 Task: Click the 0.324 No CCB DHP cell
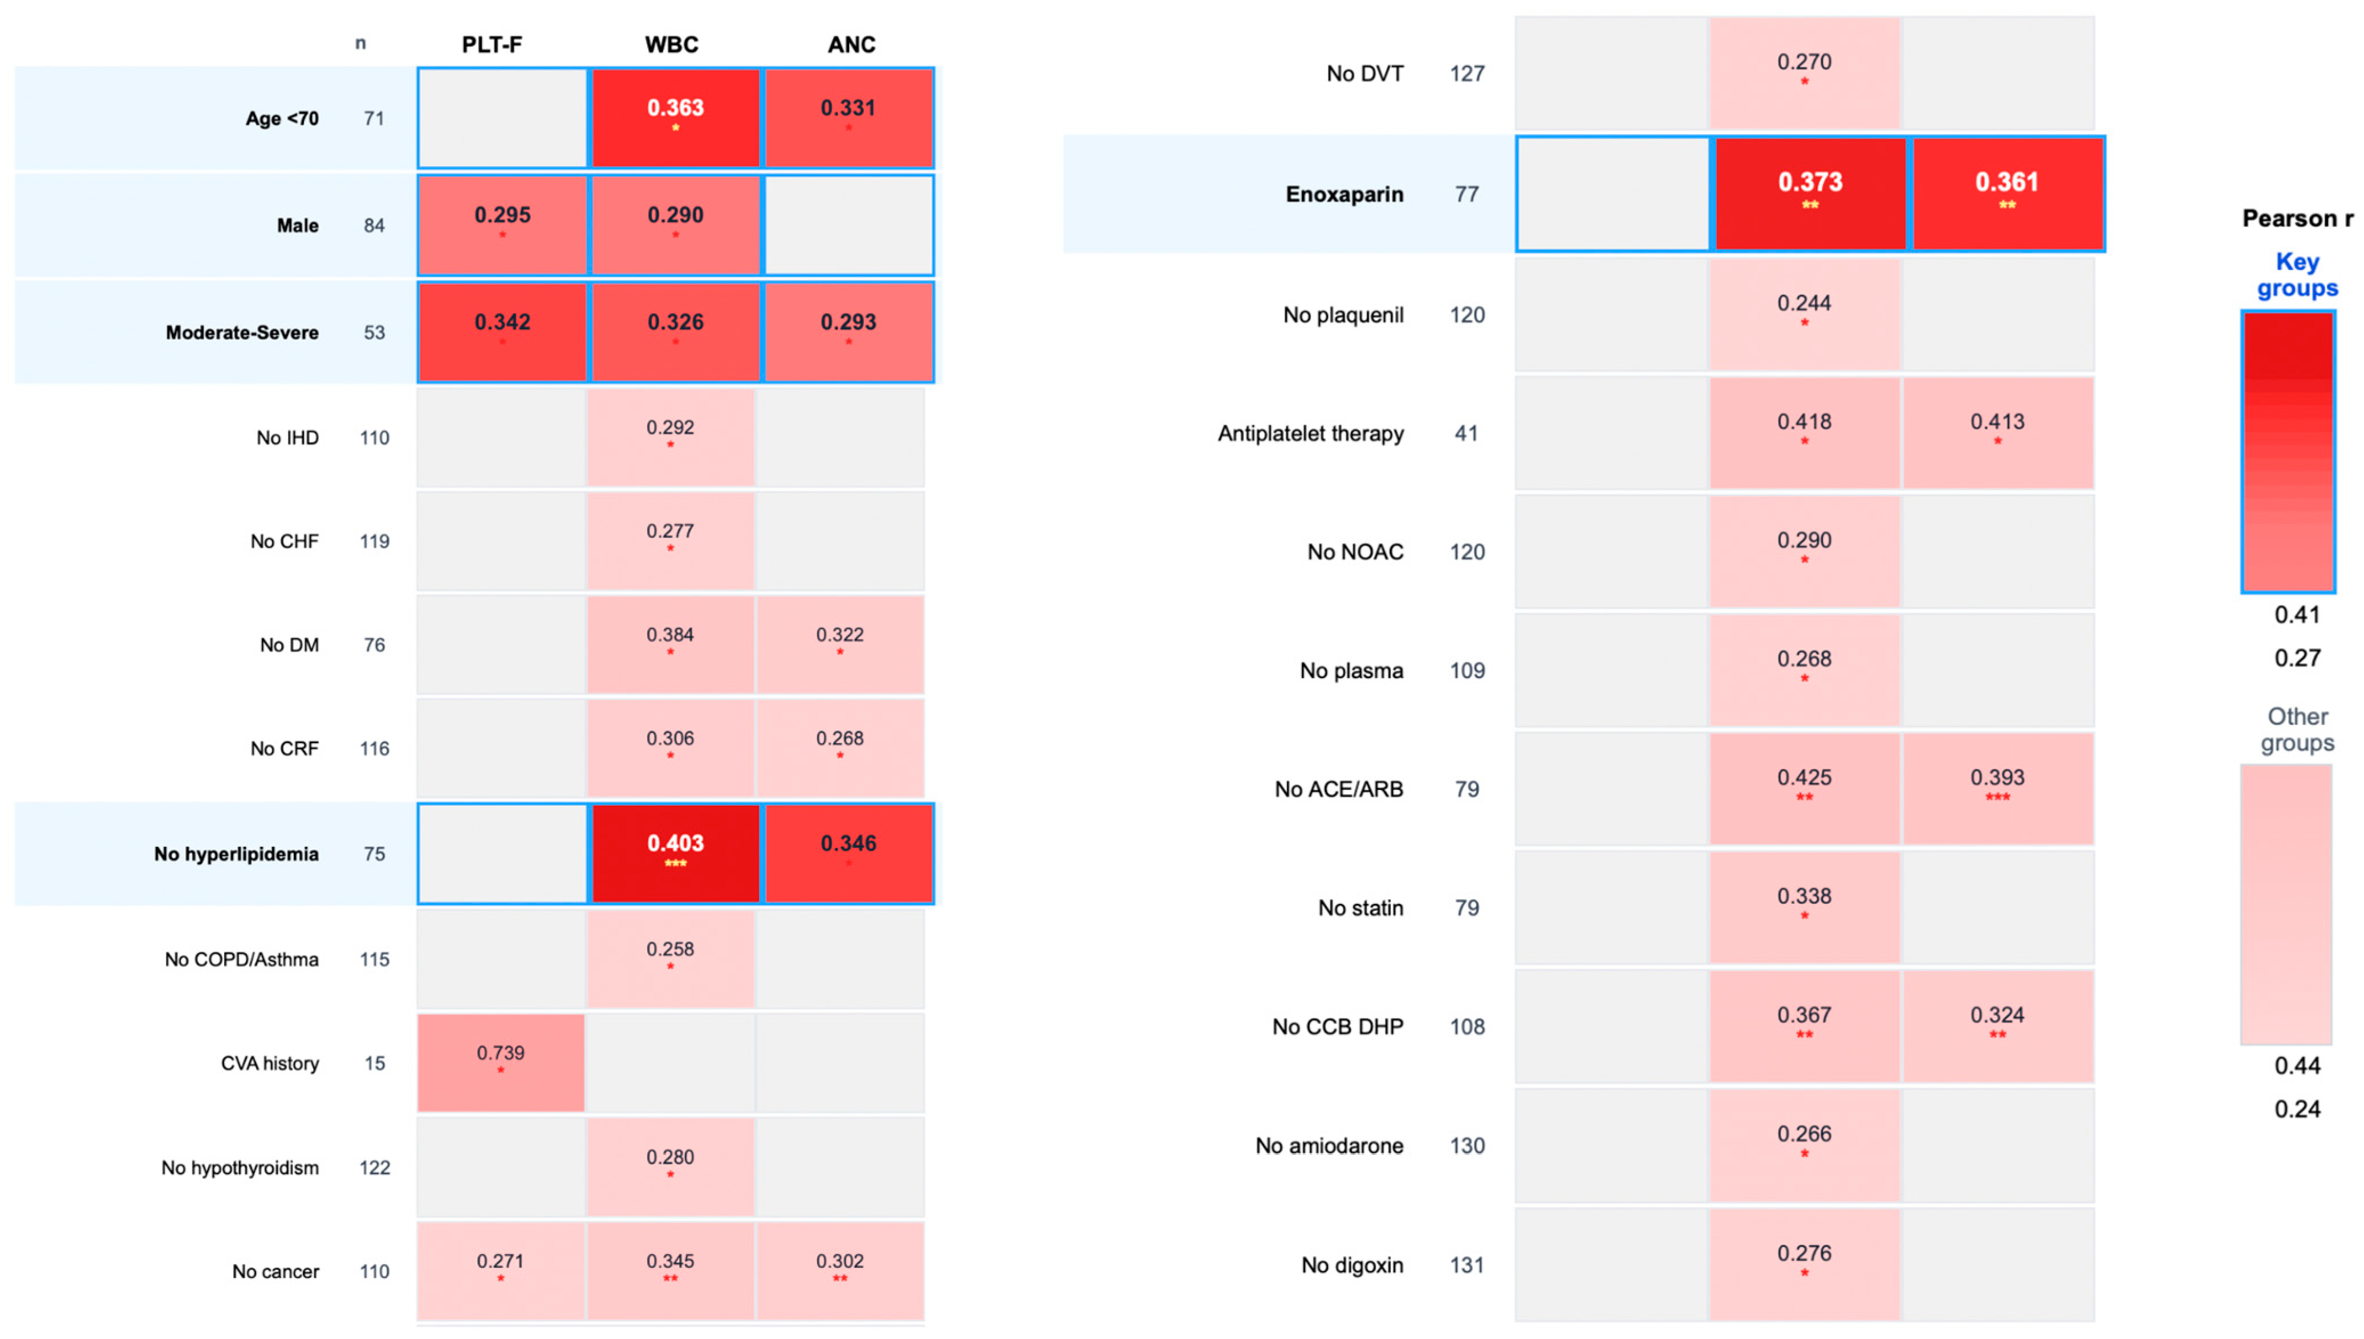tap(1997, 1025)
